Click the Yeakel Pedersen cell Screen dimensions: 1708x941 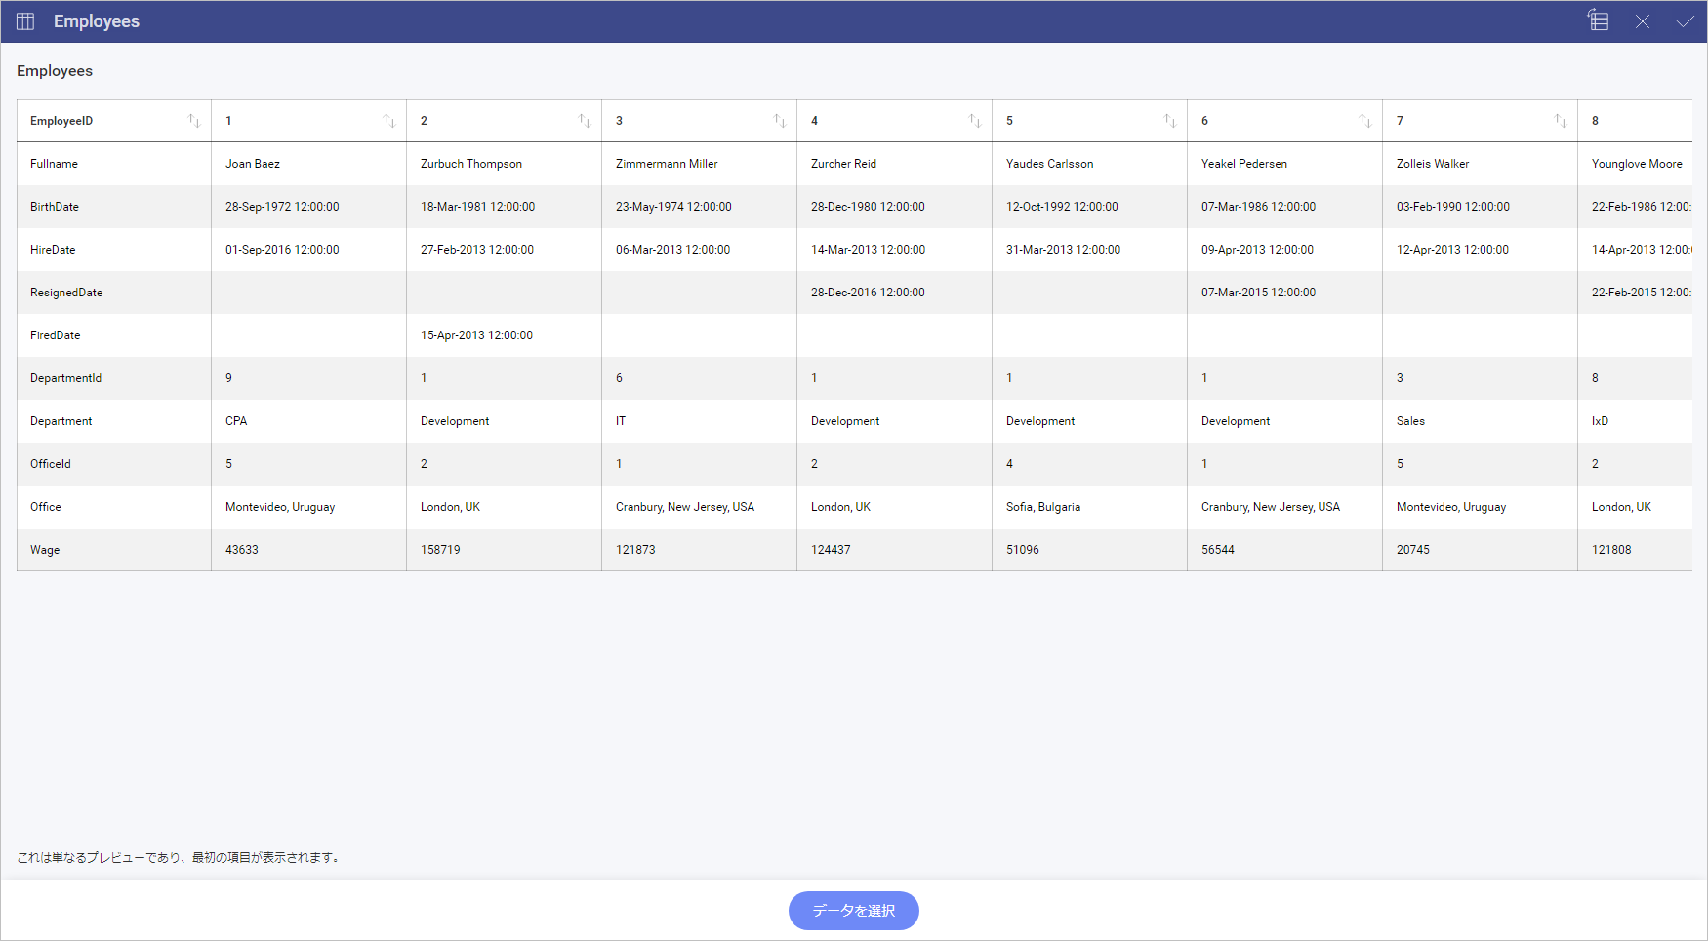click(x=1285, y=164)
